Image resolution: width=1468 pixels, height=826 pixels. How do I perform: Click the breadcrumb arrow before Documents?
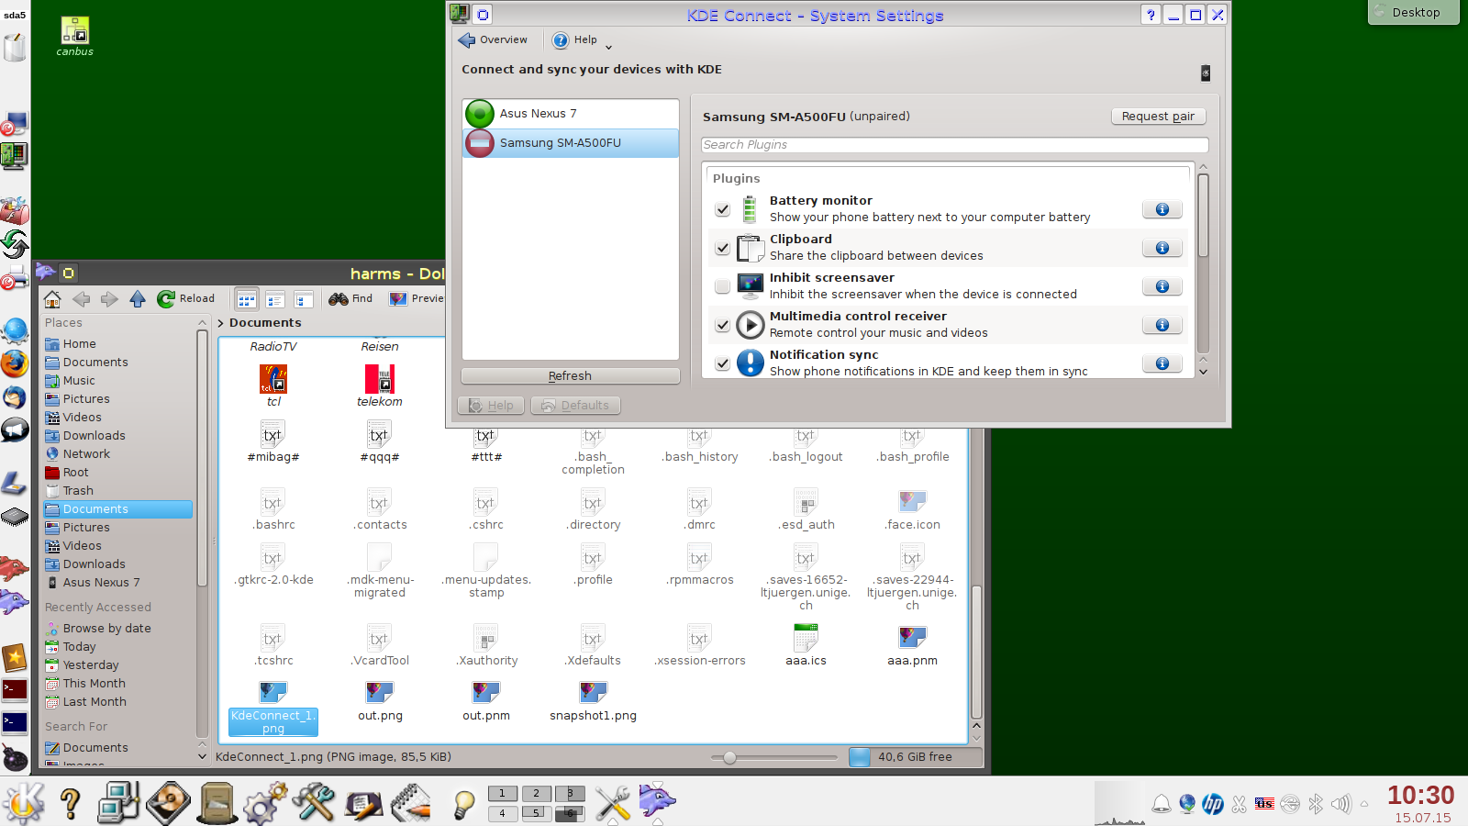point(220,323)
